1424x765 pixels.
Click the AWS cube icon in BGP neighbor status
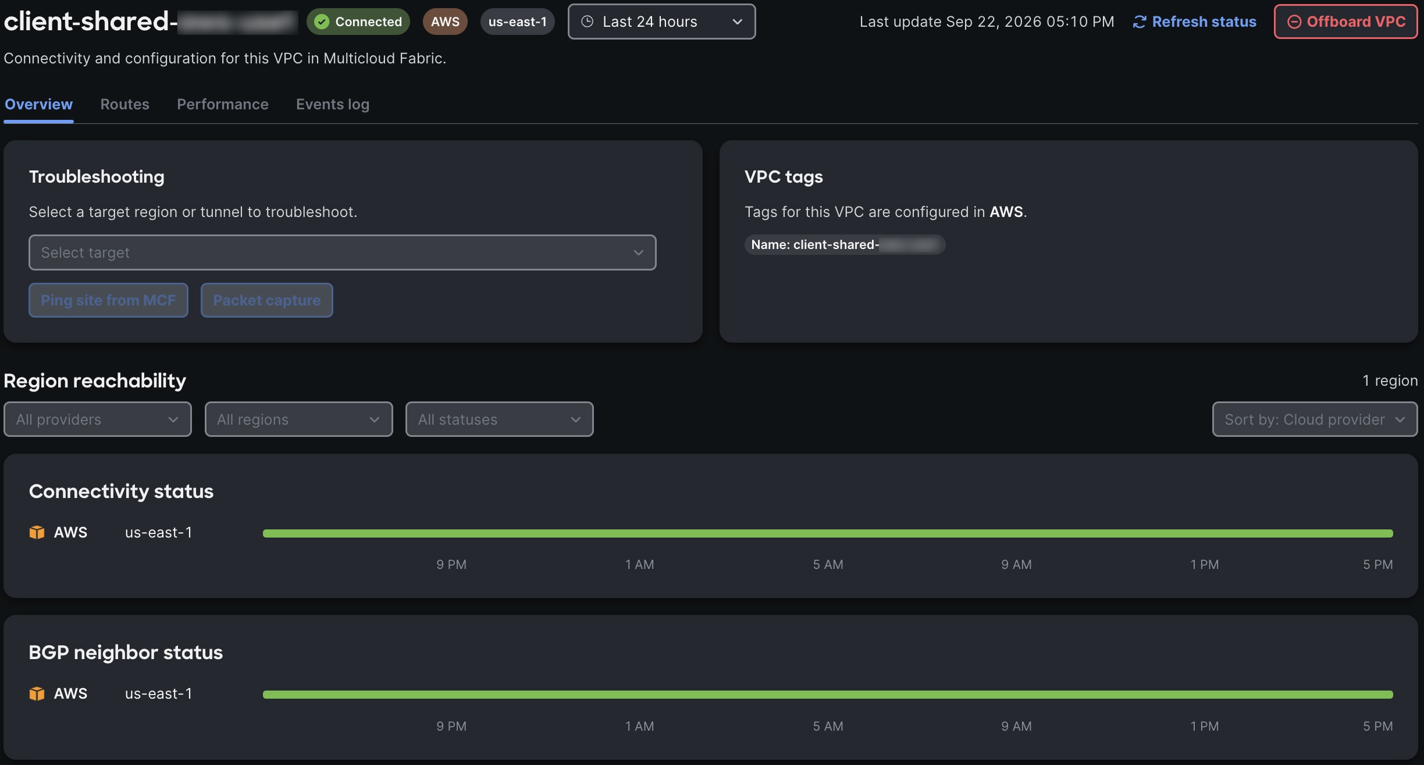37,693
